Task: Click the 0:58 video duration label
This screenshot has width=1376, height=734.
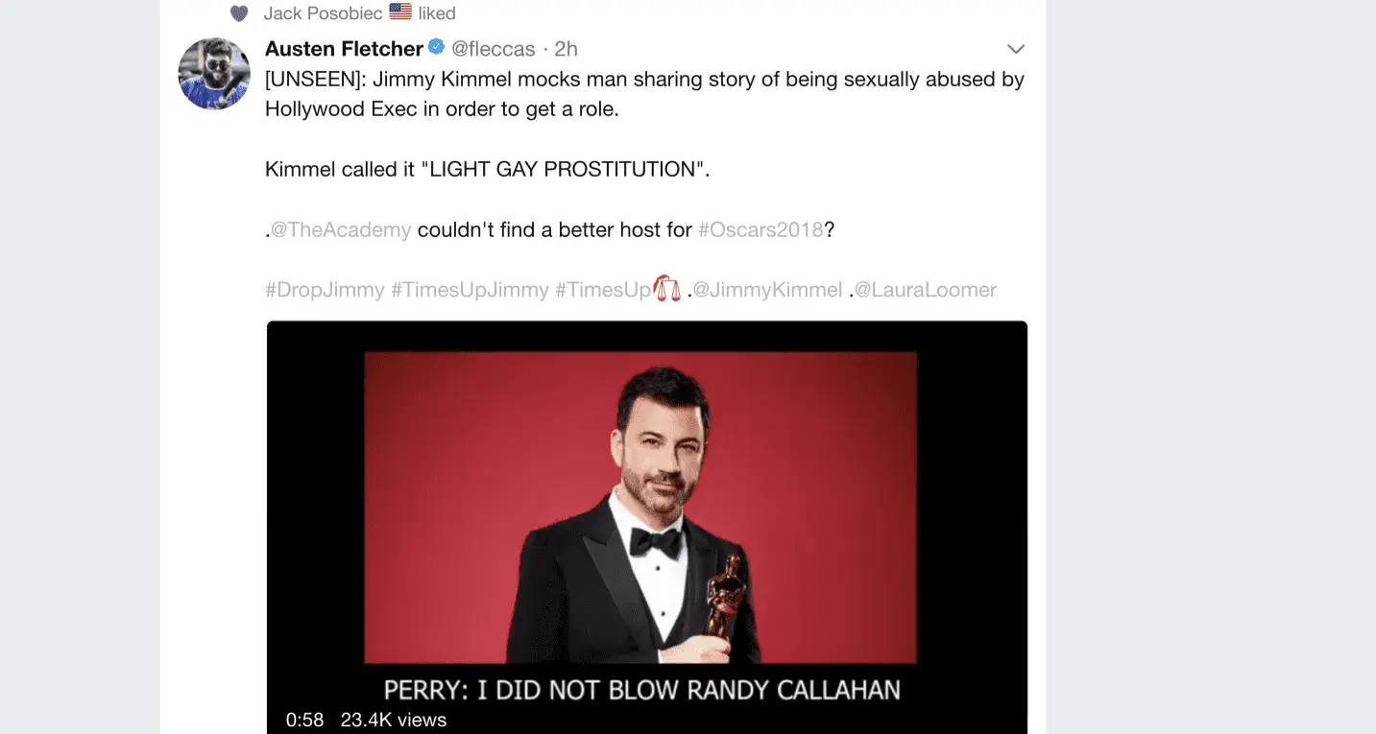Action: tap(304, 720)
